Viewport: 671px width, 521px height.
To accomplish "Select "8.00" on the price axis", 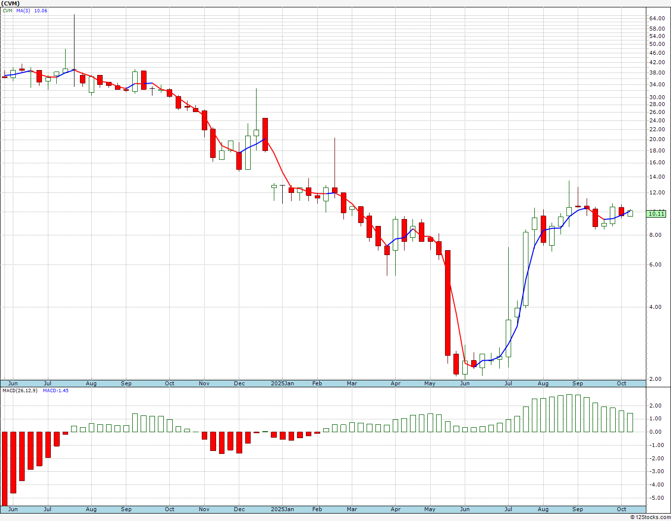I will pos(655,235).
